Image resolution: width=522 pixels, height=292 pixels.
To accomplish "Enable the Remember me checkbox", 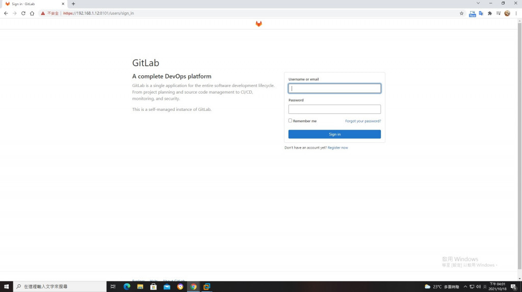I will [x=290, y=121].
